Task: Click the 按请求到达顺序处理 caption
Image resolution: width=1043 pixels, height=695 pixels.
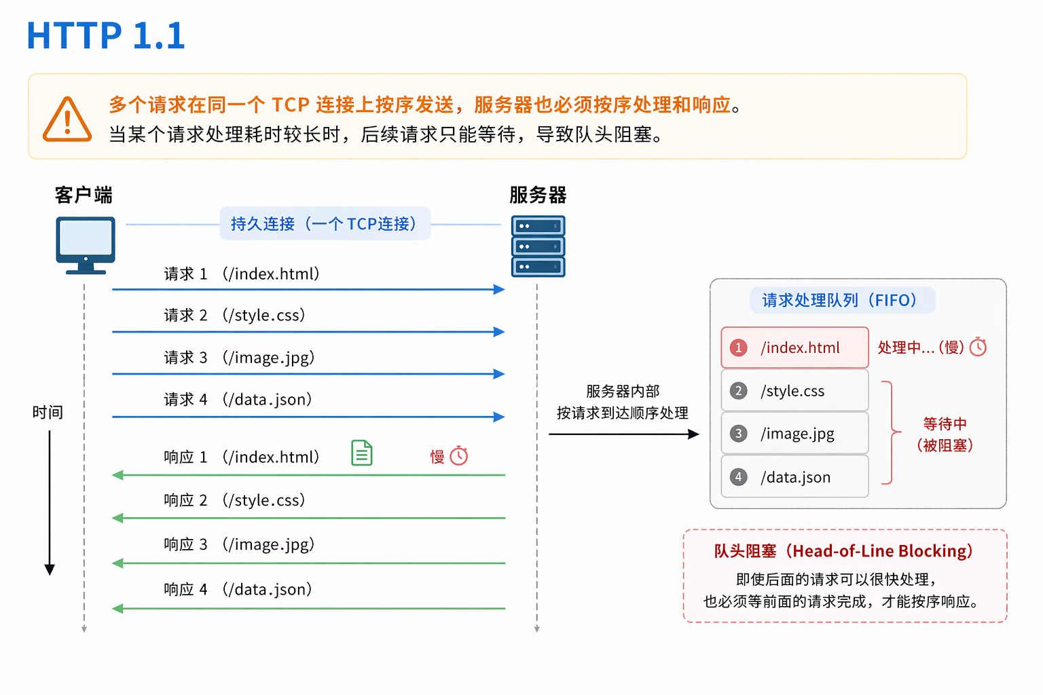Action: (623, 413)
